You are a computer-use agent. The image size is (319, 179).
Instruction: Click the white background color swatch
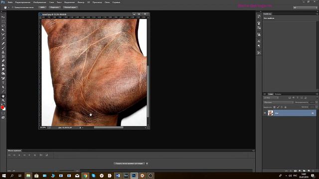(4, 109)
